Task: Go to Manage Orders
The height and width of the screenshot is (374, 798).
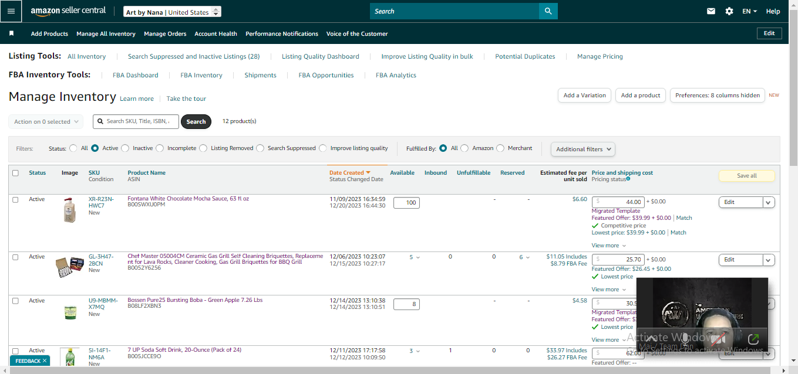Action: pos(165,33)
